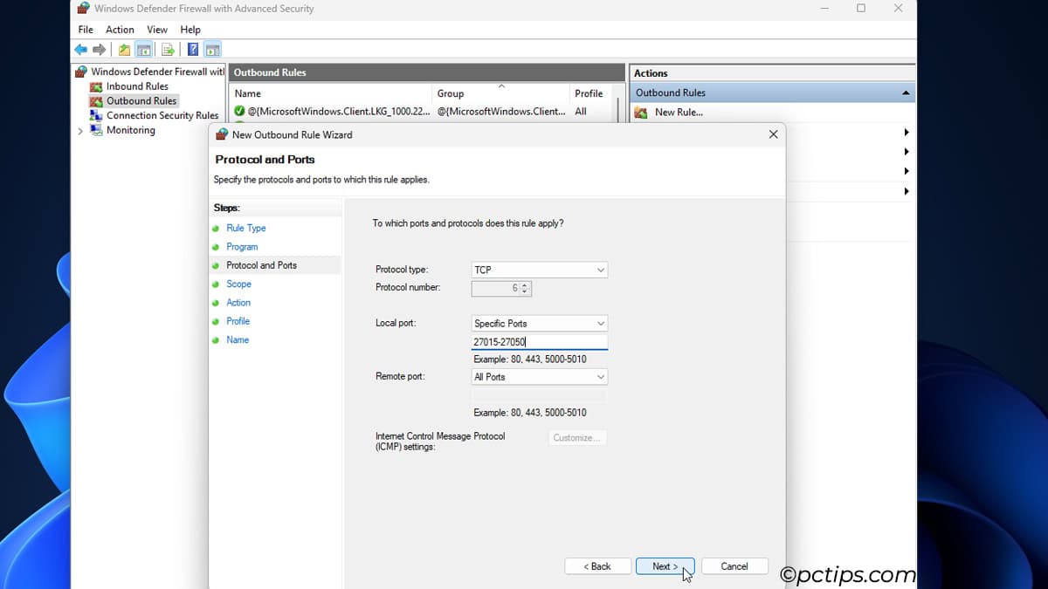Open Help via the blue question mark icon

pos(193,50)
